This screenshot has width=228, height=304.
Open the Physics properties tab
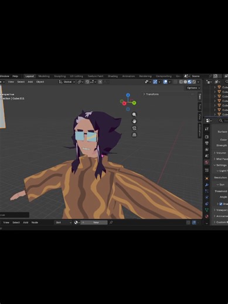pos(207,198)
